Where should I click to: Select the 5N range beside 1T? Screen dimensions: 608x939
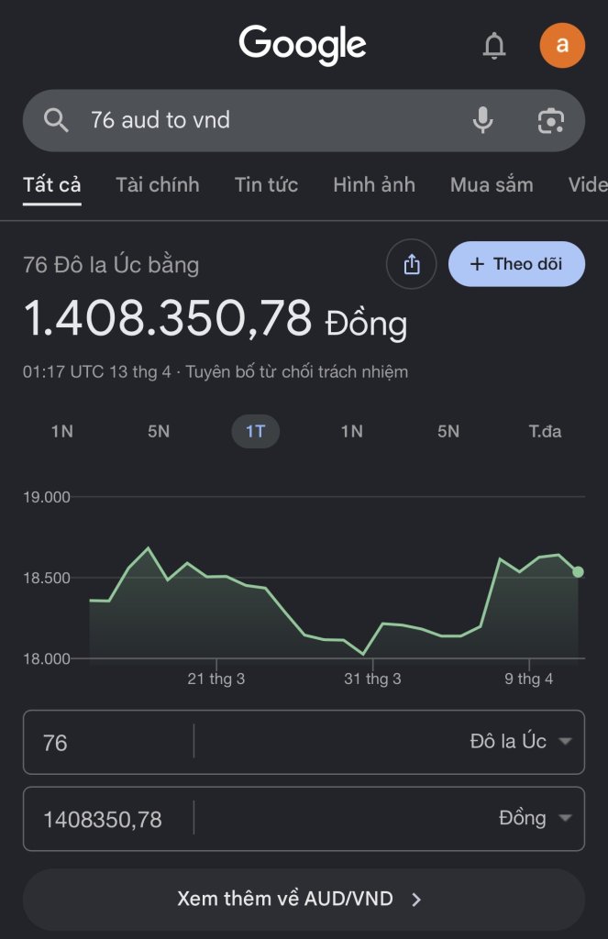(x=159, y=431)
